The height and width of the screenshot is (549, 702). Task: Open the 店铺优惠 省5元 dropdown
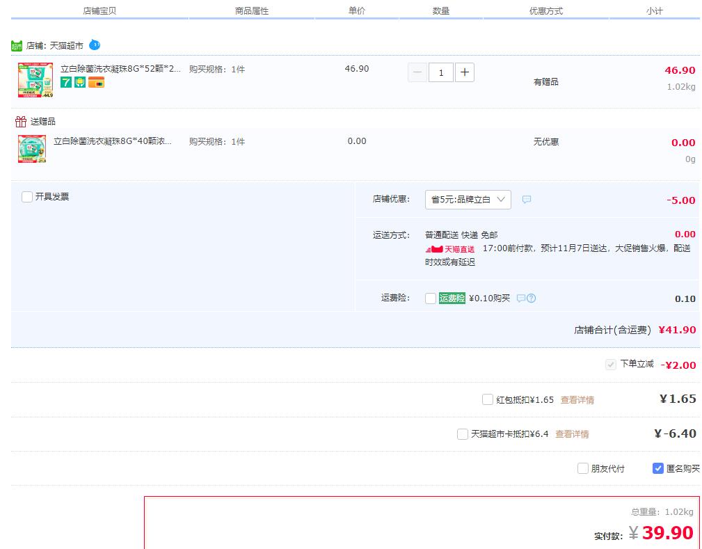tap(468, 200)
